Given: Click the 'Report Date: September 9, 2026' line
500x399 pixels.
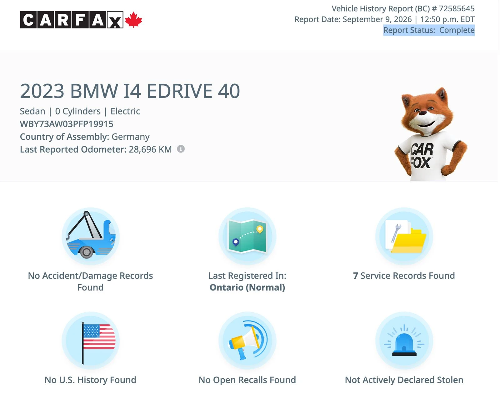Looking at the screenshot, I should 384,19.
